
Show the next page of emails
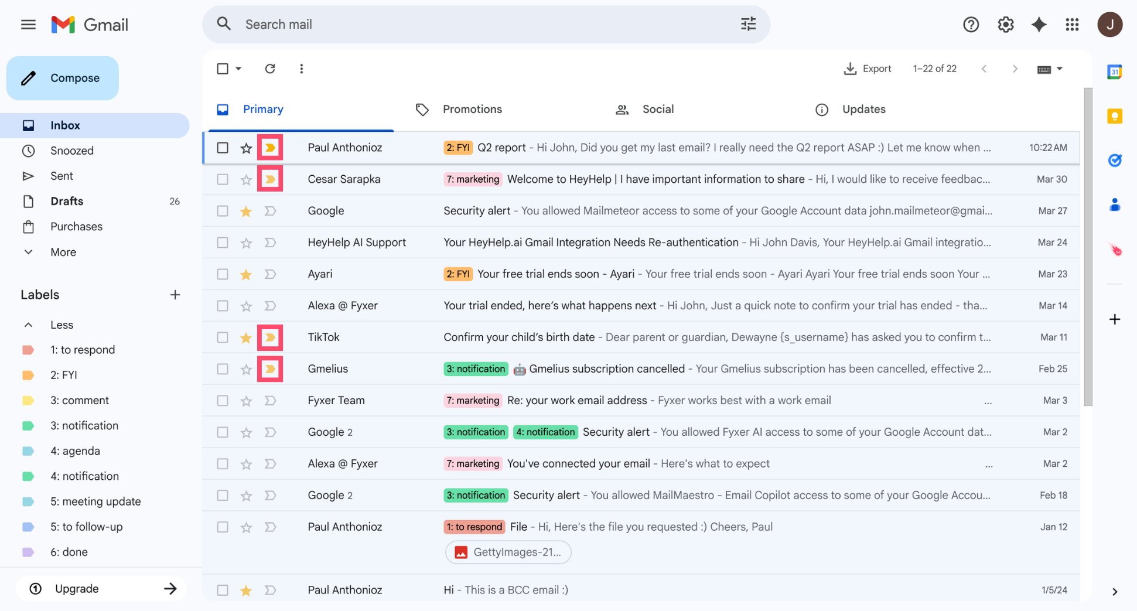tap(1015, 69)
